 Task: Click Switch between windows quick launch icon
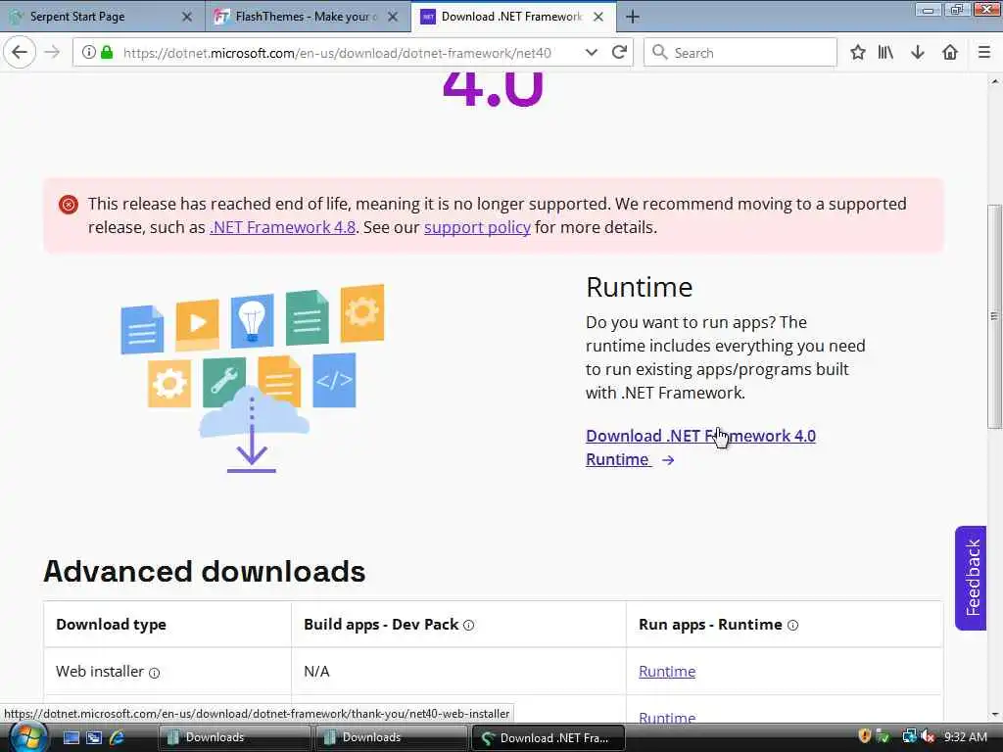(x=94, y=738)
